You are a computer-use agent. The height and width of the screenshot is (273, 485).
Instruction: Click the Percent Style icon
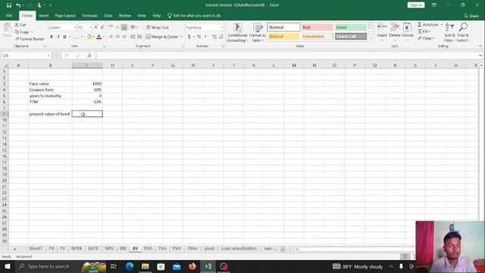[x=199, y=37]
